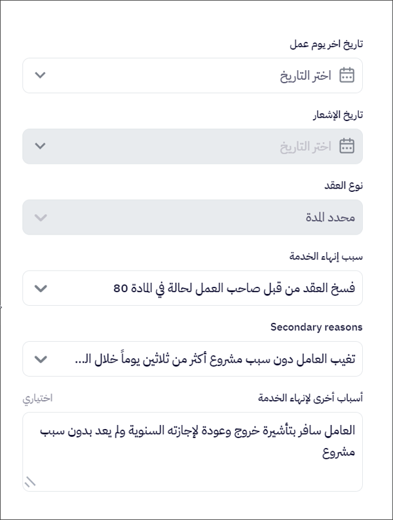Click the سبب إنهاء الخدمة label
The width and height of the screenshot is (393, 520).
[x=326, y=256]
